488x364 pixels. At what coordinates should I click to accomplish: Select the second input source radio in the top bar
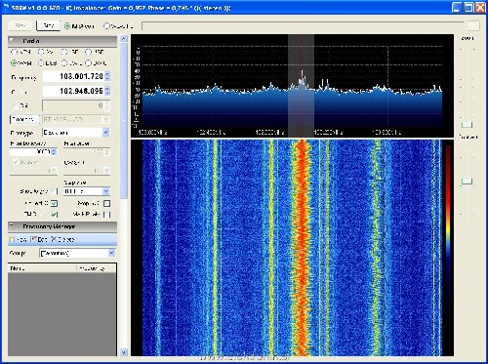click(x=106, y=26)
